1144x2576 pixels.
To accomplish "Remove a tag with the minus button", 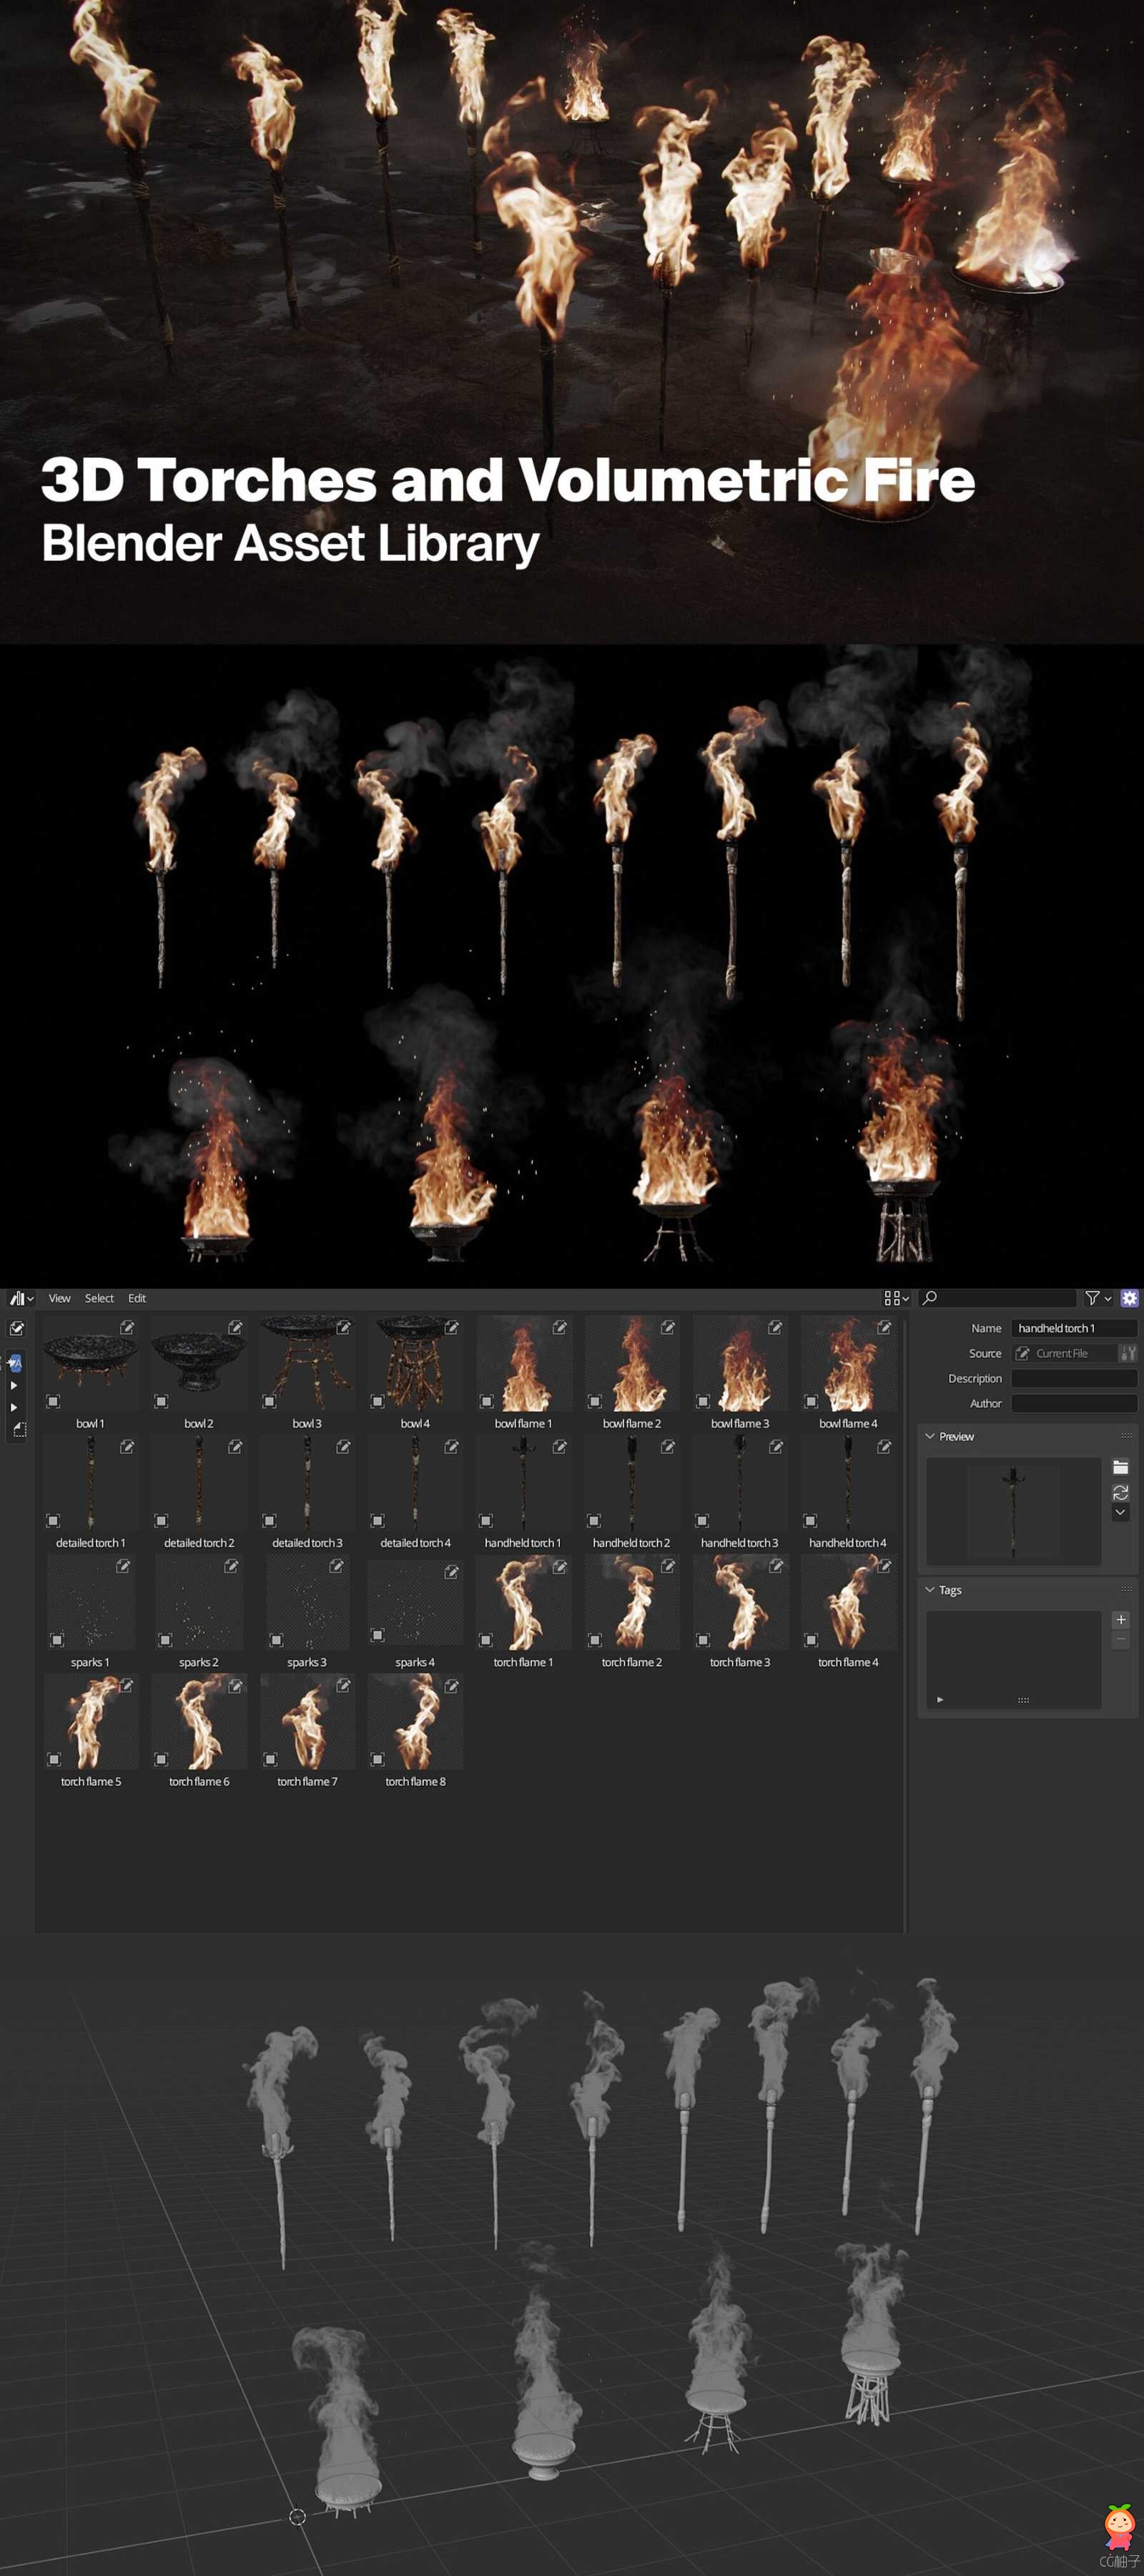I will tap(1121, 1639).
